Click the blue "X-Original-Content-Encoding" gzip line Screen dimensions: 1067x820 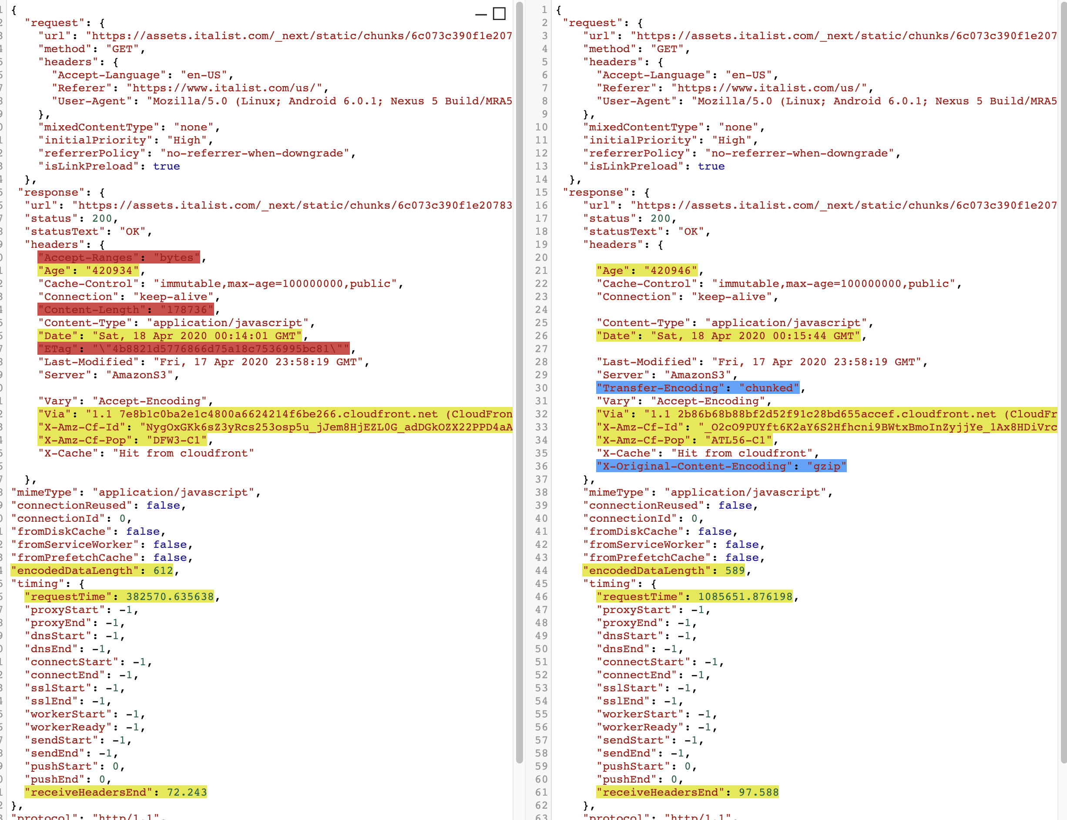(721, 466)
